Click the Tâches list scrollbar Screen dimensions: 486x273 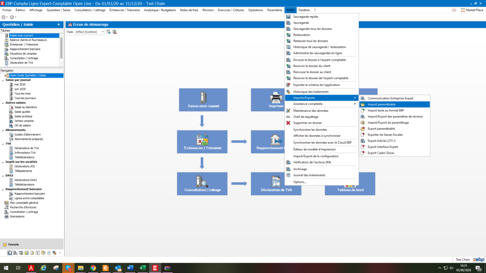point(61,49)
